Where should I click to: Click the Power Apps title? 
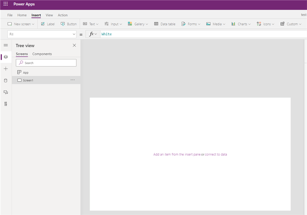(x=24, y=4)
